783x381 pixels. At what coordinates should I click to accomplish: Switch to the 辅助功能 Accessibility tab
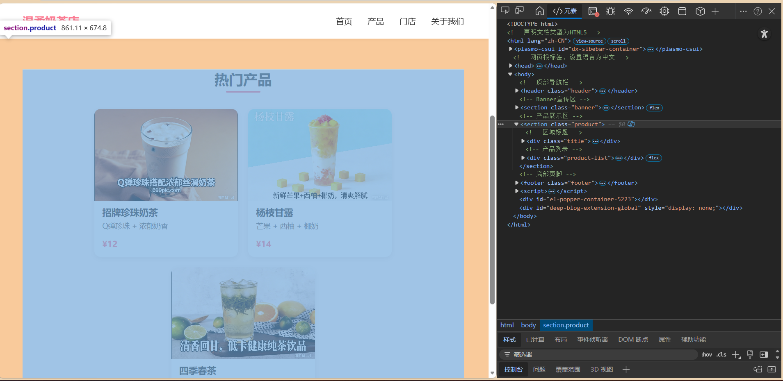[694, 339]
